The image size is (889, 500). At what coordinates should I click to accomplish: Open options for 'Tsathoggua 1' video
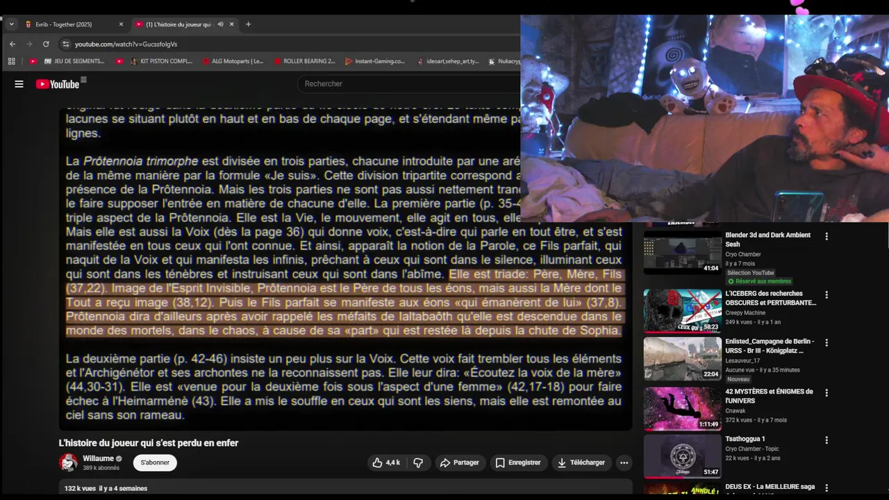pos(826,440)
